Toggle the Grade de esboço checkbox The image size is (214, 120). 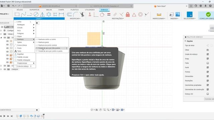click(x=208, y=54)
